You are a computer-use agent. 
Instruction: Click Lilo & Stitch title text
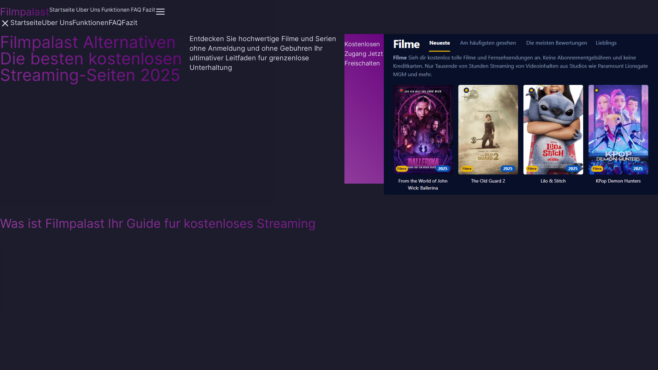click(553, 181)
